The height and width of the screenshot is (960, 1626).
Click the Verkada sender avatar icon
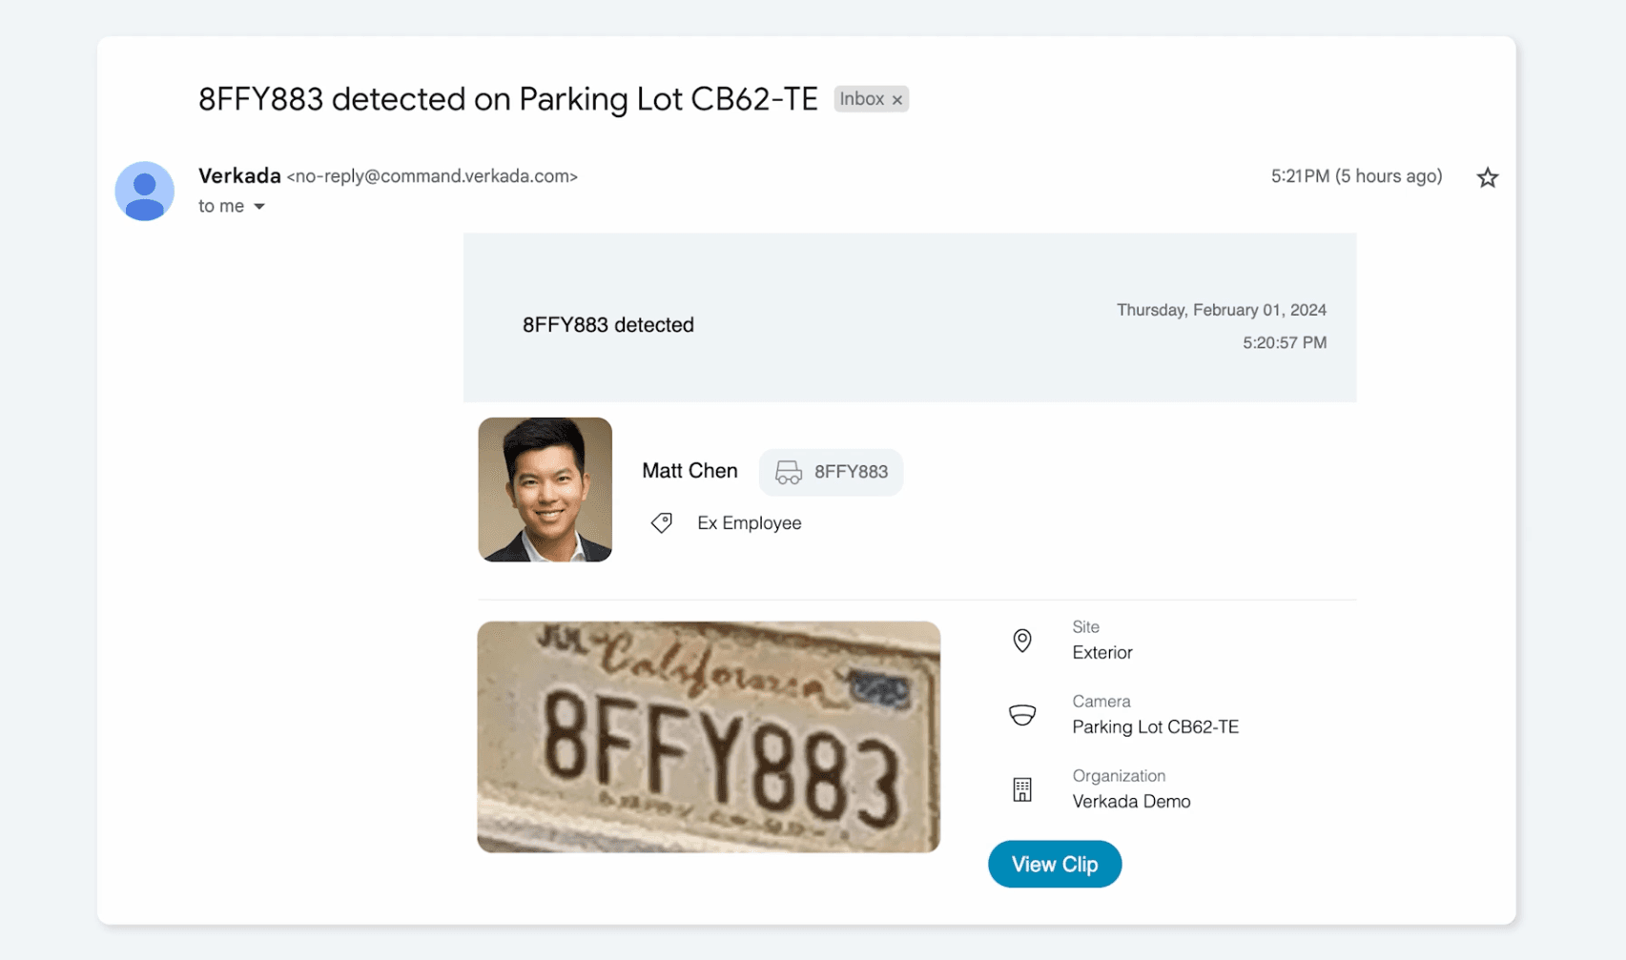pyautogui.click(x=144, y=191)
